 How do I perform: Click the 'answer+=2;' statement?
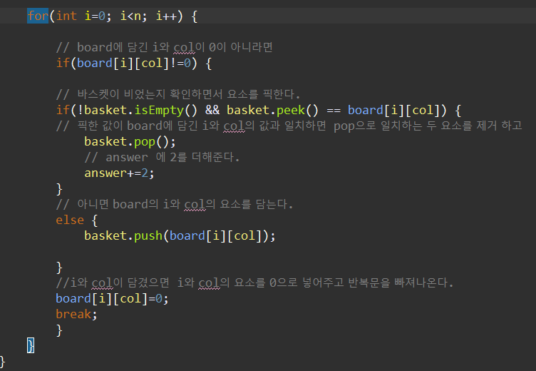[x=119, y=173]
